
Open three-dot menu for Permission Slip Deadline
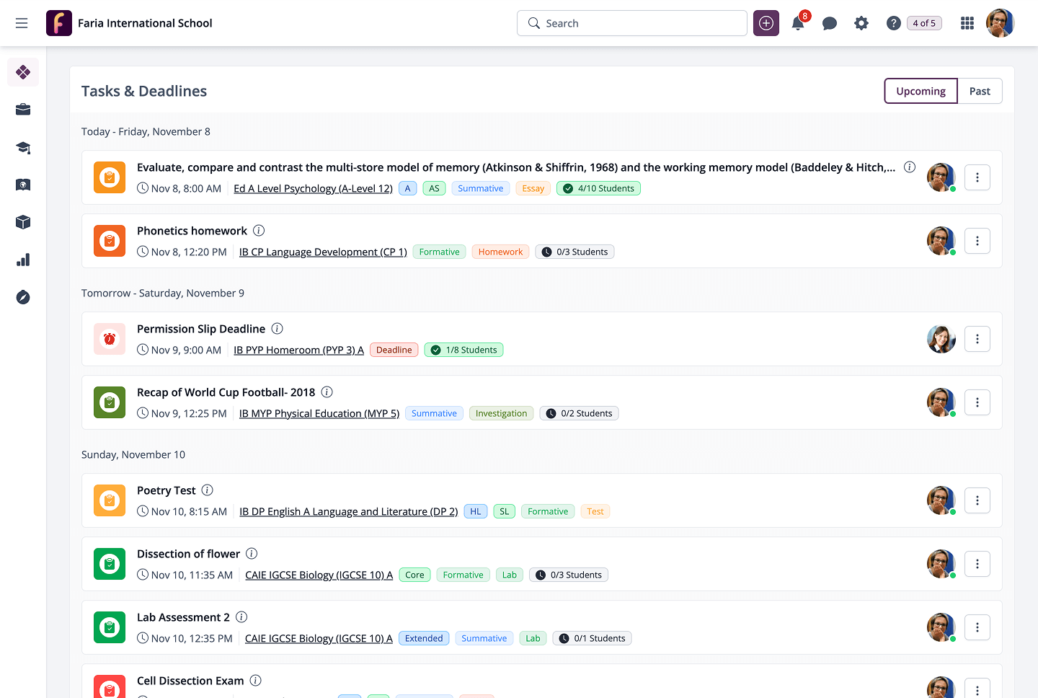click(x=977, y=339)
